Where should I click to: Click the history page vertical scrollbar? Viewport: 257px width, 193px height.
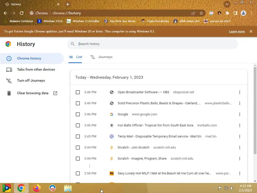click(x=255, y=110)
